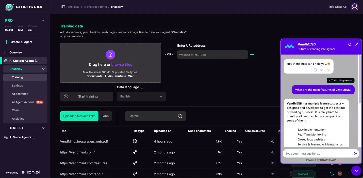Thumbs up the greeting message

point(322,70)
